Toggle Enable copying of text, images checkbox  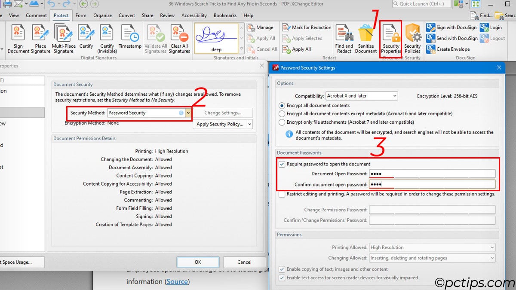(282, 269)
